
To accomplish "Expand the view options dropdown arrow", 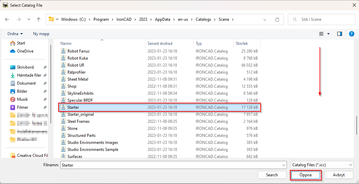I will 328,34.
